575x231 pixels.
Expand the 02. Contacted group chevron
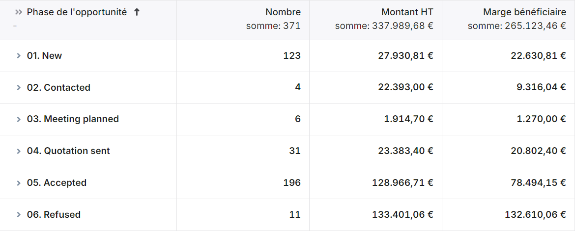click(18, 88)
